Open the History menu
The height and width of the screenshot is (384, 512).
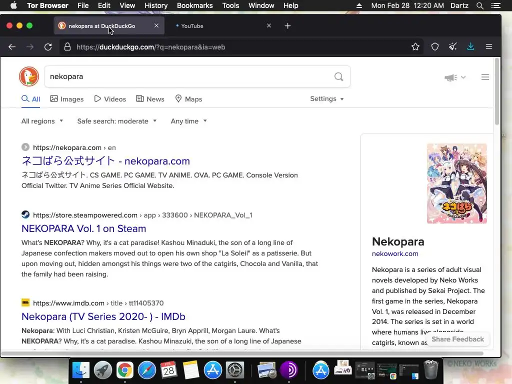[156, 5]
